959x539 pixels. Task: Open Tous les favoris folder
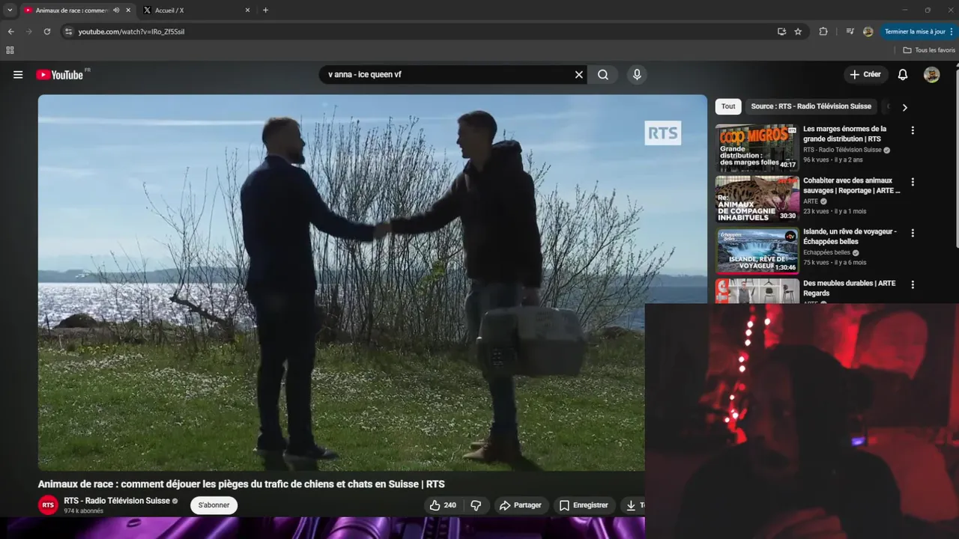pos(929,50)
